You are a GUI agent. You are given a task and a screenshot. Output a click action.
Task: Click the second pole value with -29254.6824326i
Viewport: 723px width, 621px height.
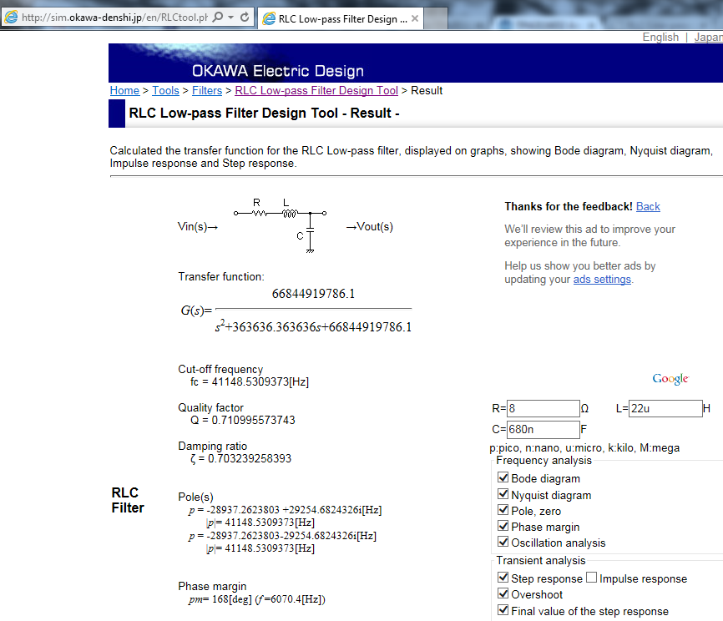click(282, 536)
